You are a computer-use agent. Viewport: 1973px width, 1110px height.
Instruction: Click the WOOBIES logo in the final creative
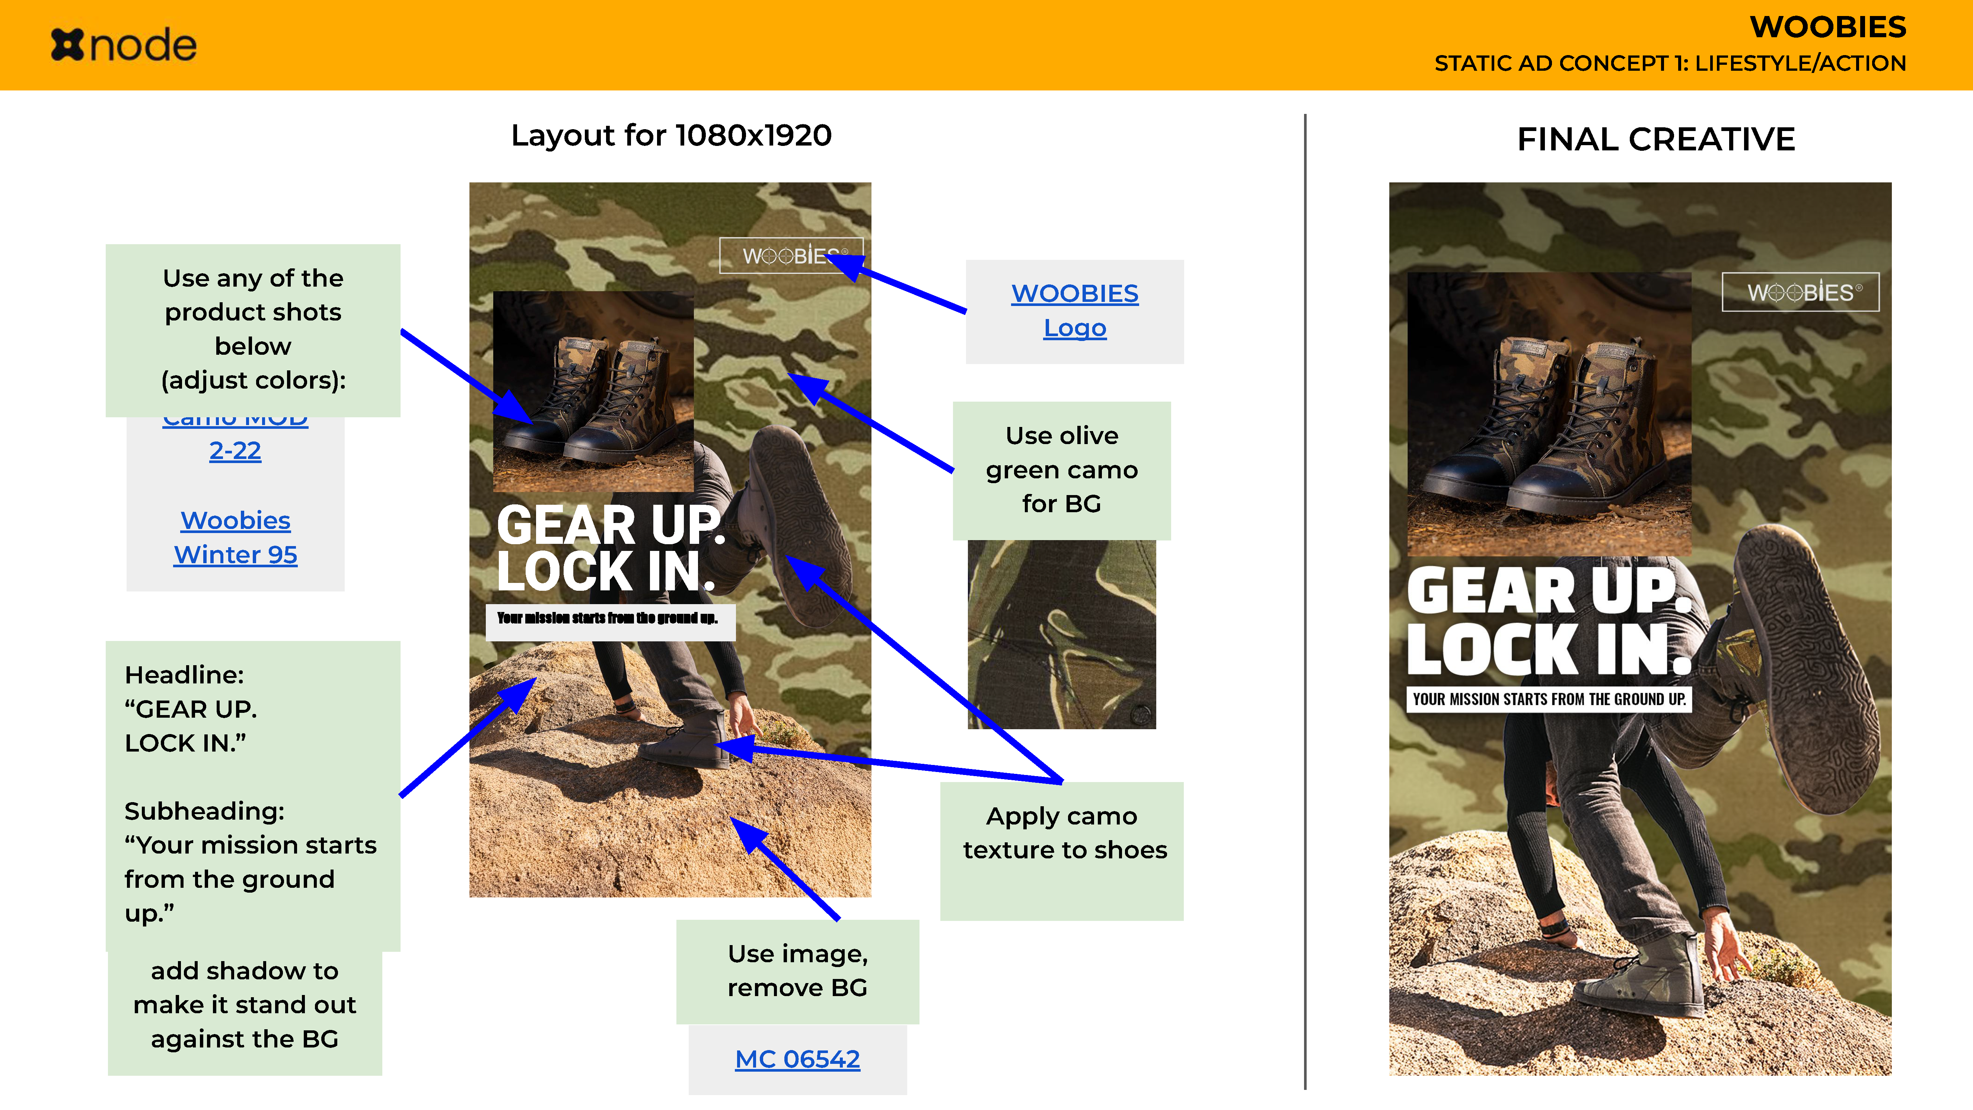click(x=1800, y=292)
